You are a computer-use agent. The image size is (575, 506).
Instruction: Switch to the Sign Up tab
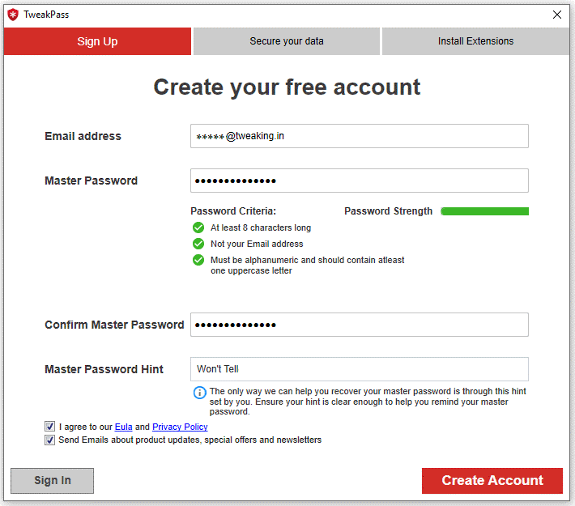pos(97,41)
